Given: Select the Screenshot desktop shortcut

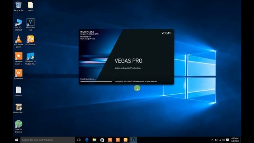Looking at the screenshot, I should (19, 74).
